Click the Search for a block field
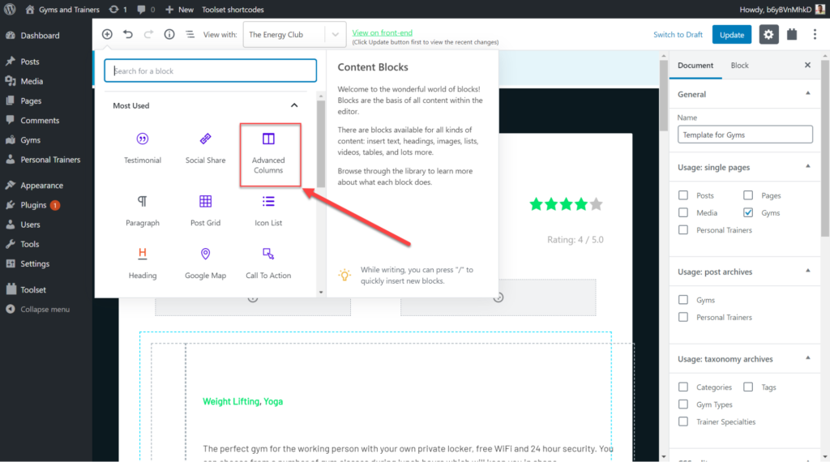The height and width of the screenshot is (462, 830). 211,71
